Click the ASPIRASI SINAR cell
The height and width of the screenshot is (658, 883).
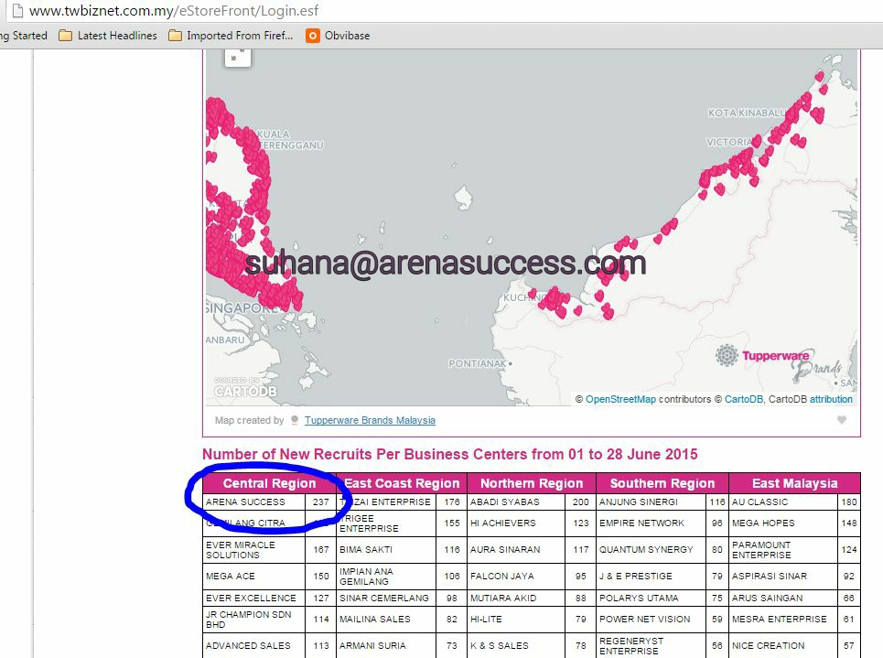pos(782,577)
